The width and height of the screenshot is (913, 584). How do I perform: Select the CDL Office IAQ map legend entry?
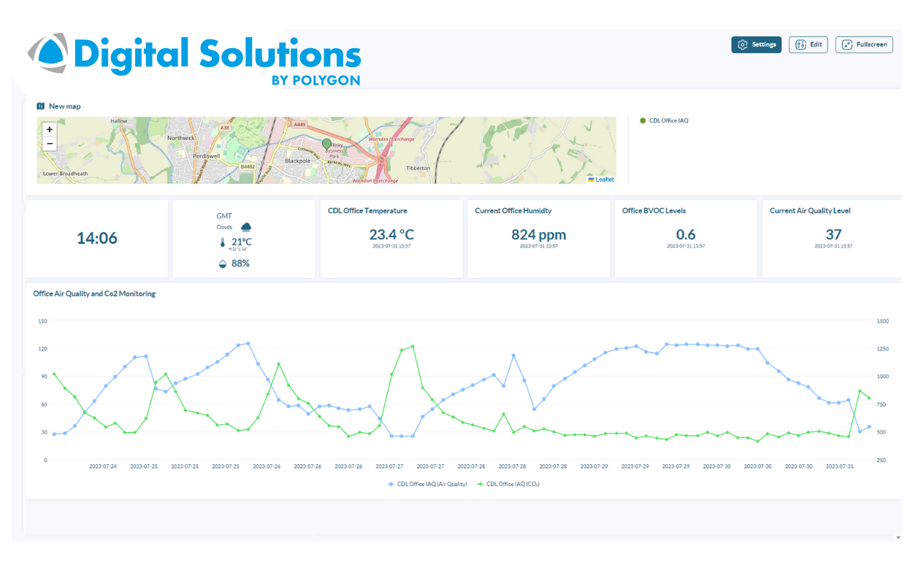tap(668, 120)
